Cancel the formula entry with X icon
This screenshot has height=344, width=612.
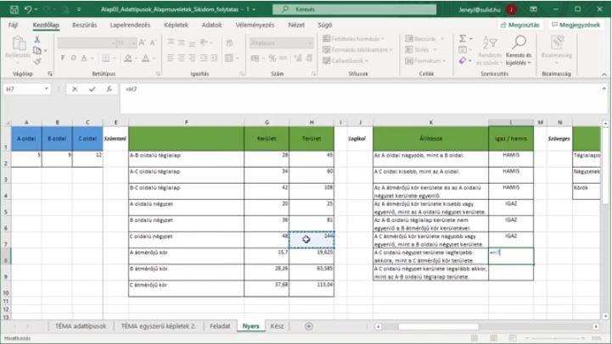[x=75, y=89]
